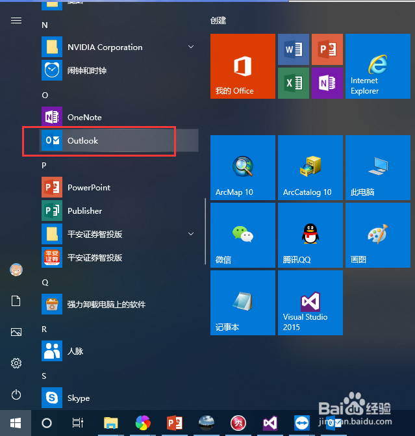This screenshot has height=436, width=415.
Task: Open ArcCatalog 10 tile
Action: click(310, 168)
